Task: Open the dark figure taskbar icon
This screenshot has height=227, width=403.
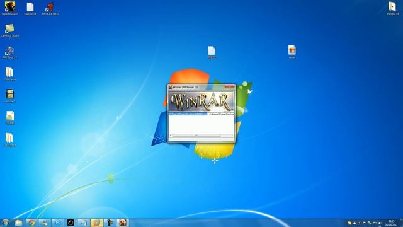Action: [x=110, y=223]
